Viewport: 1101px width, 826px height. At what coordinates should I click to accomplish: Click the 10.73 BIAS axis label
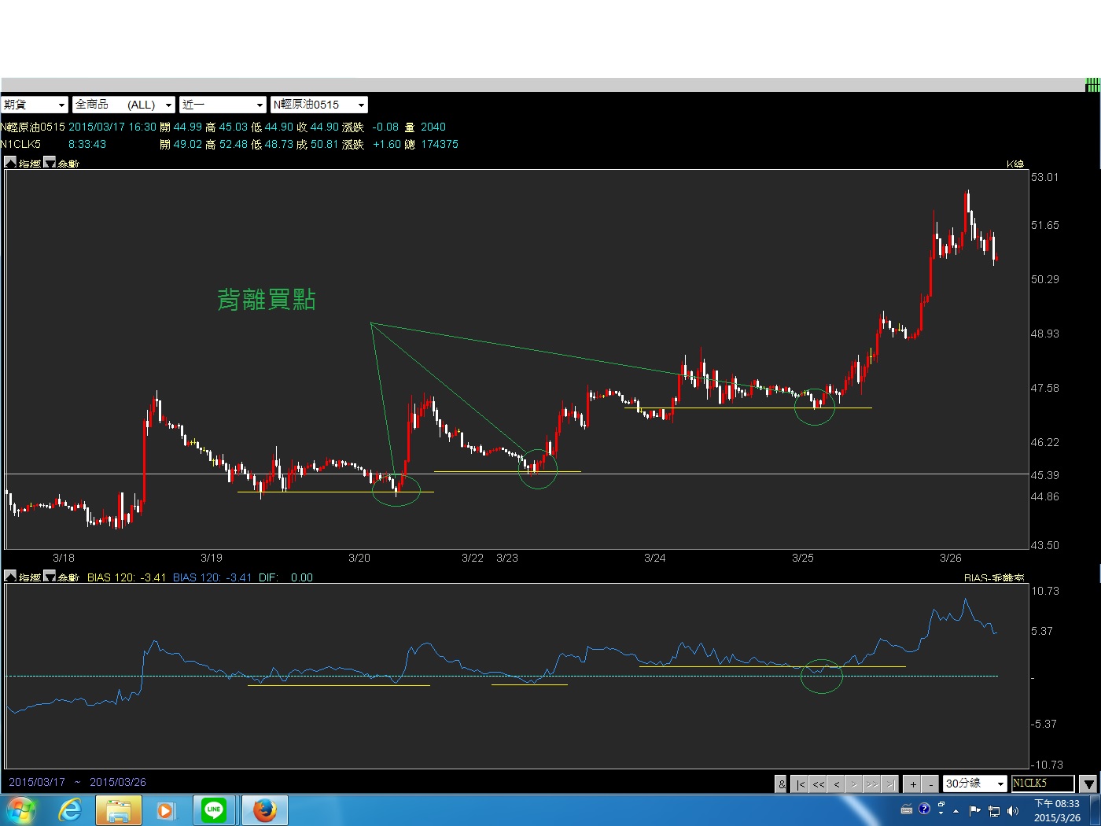pos(1045,591)
